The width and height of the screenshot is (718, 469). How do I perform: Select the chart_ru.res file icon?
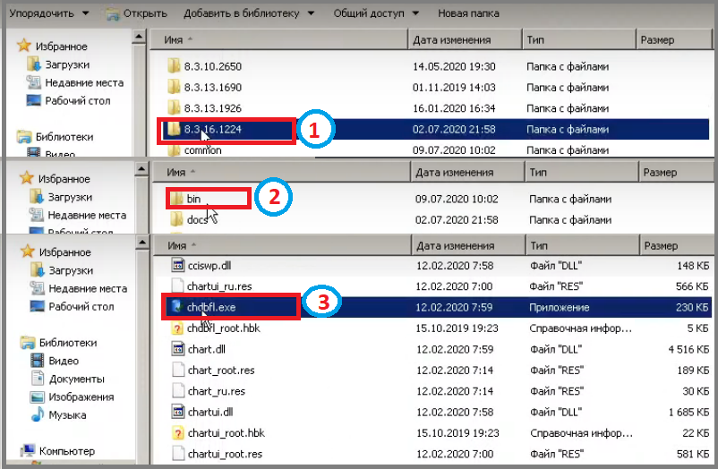[177, 391]
